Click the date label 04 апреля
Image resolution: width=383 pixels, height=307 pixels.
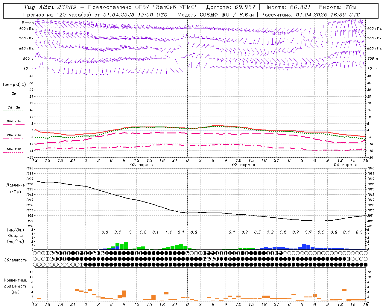tap(345, 165)
